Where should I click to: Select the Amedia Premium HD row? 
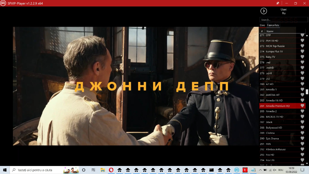point(282,106)
